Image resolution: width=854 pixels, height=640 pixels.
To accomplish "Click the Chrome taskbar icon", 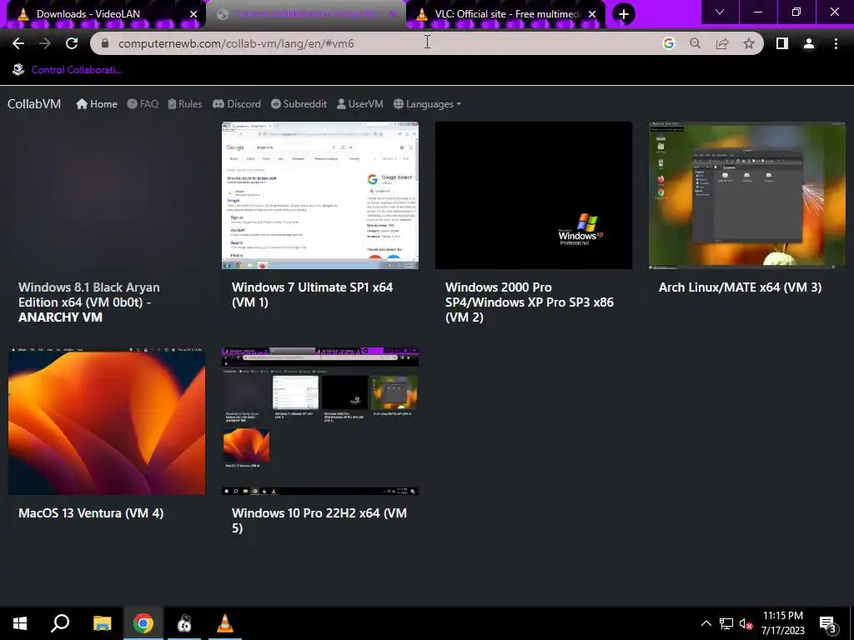I will pyautogui.click(x=143, y=623).
